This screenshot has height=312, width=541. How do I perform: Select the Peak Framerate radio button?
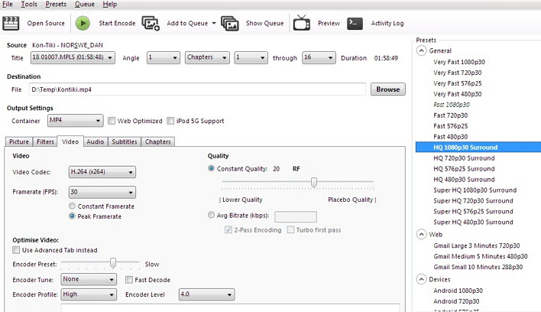click(72, 216)
